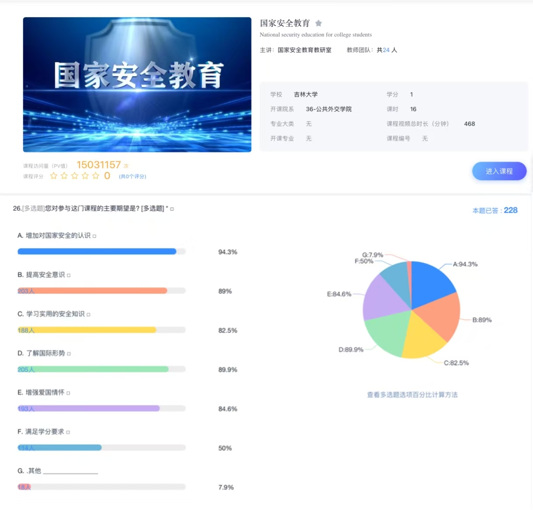Click the orange 203人 bar for option B

click(x=92, y=291)
